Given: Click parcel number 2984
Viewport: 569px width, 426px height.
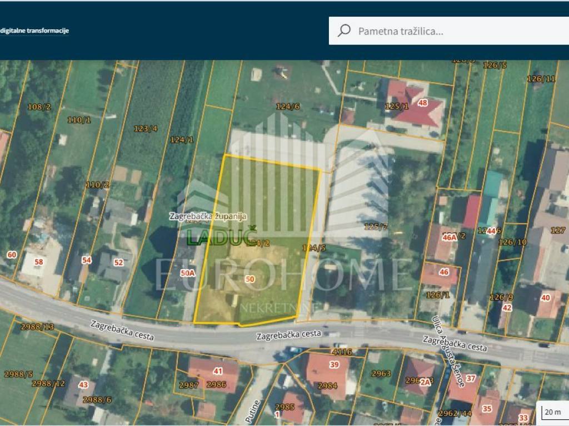Looking at the screenshot, I should click(x=327, y=386).
